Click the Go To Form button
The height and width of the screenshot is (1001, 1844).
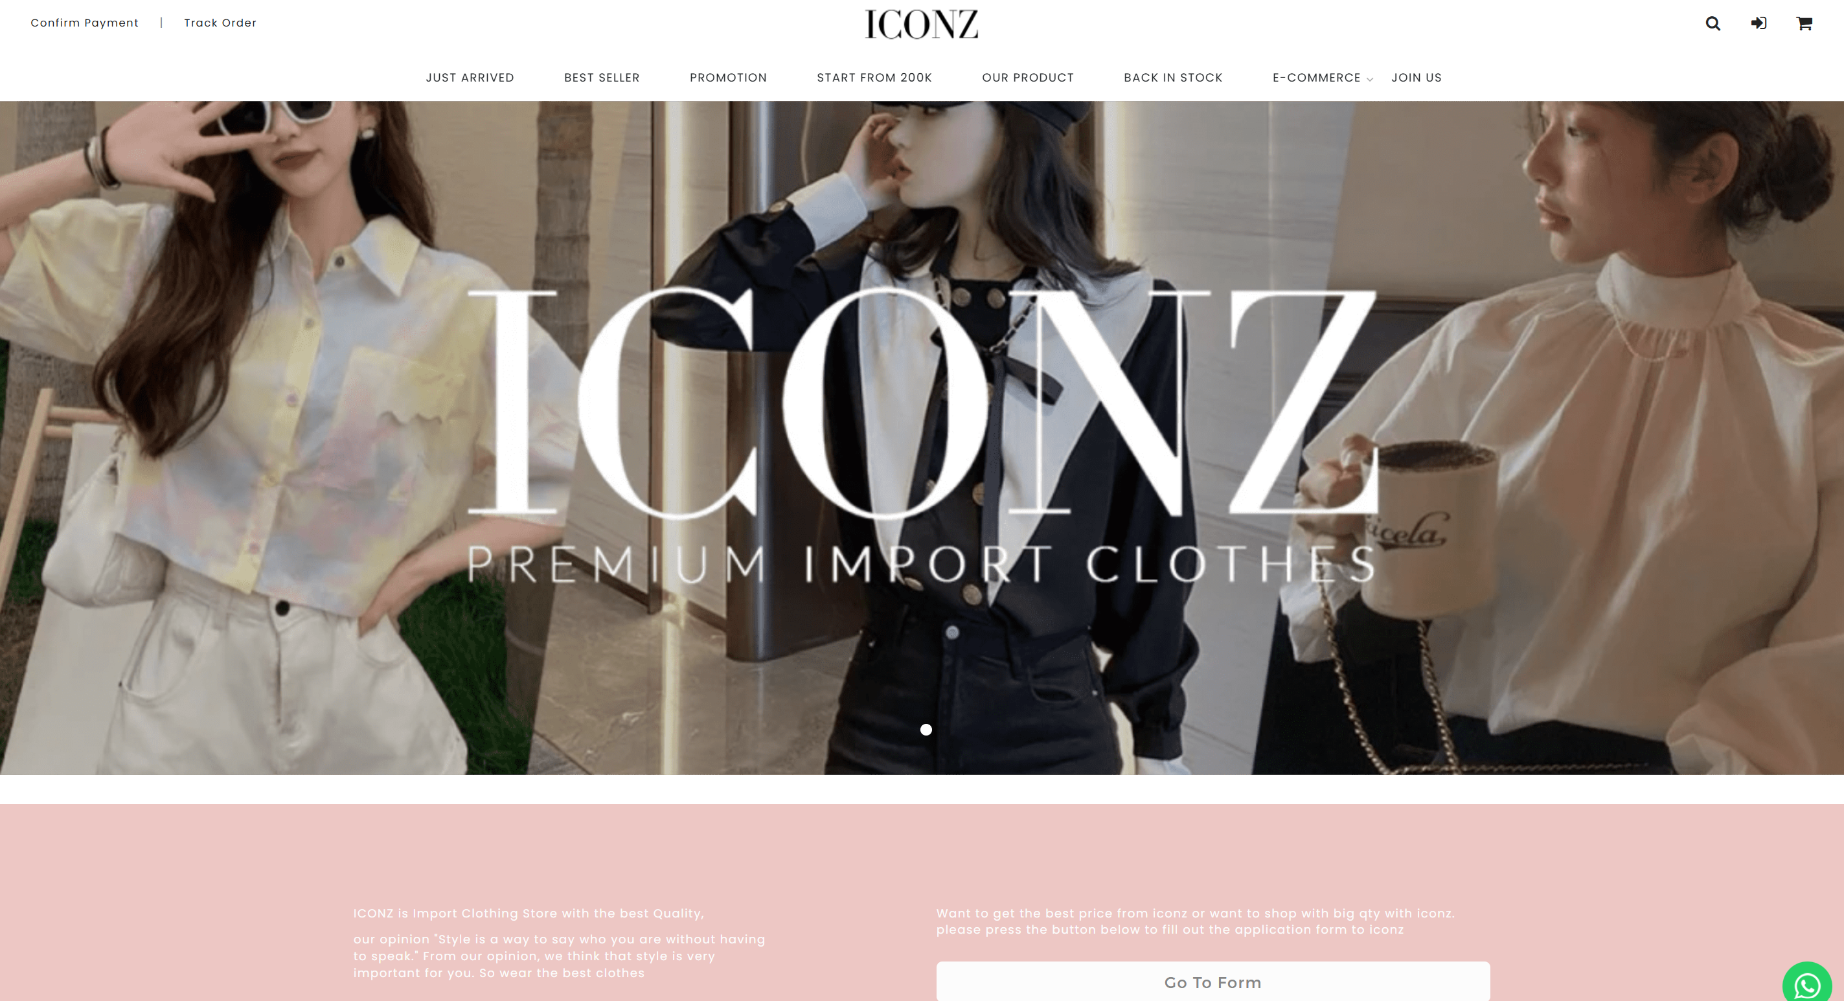[1212, 982]
